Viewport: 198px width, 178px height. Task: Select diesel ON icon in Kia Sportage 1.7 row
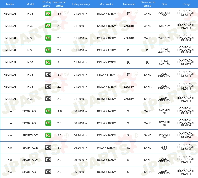[48, 148]
